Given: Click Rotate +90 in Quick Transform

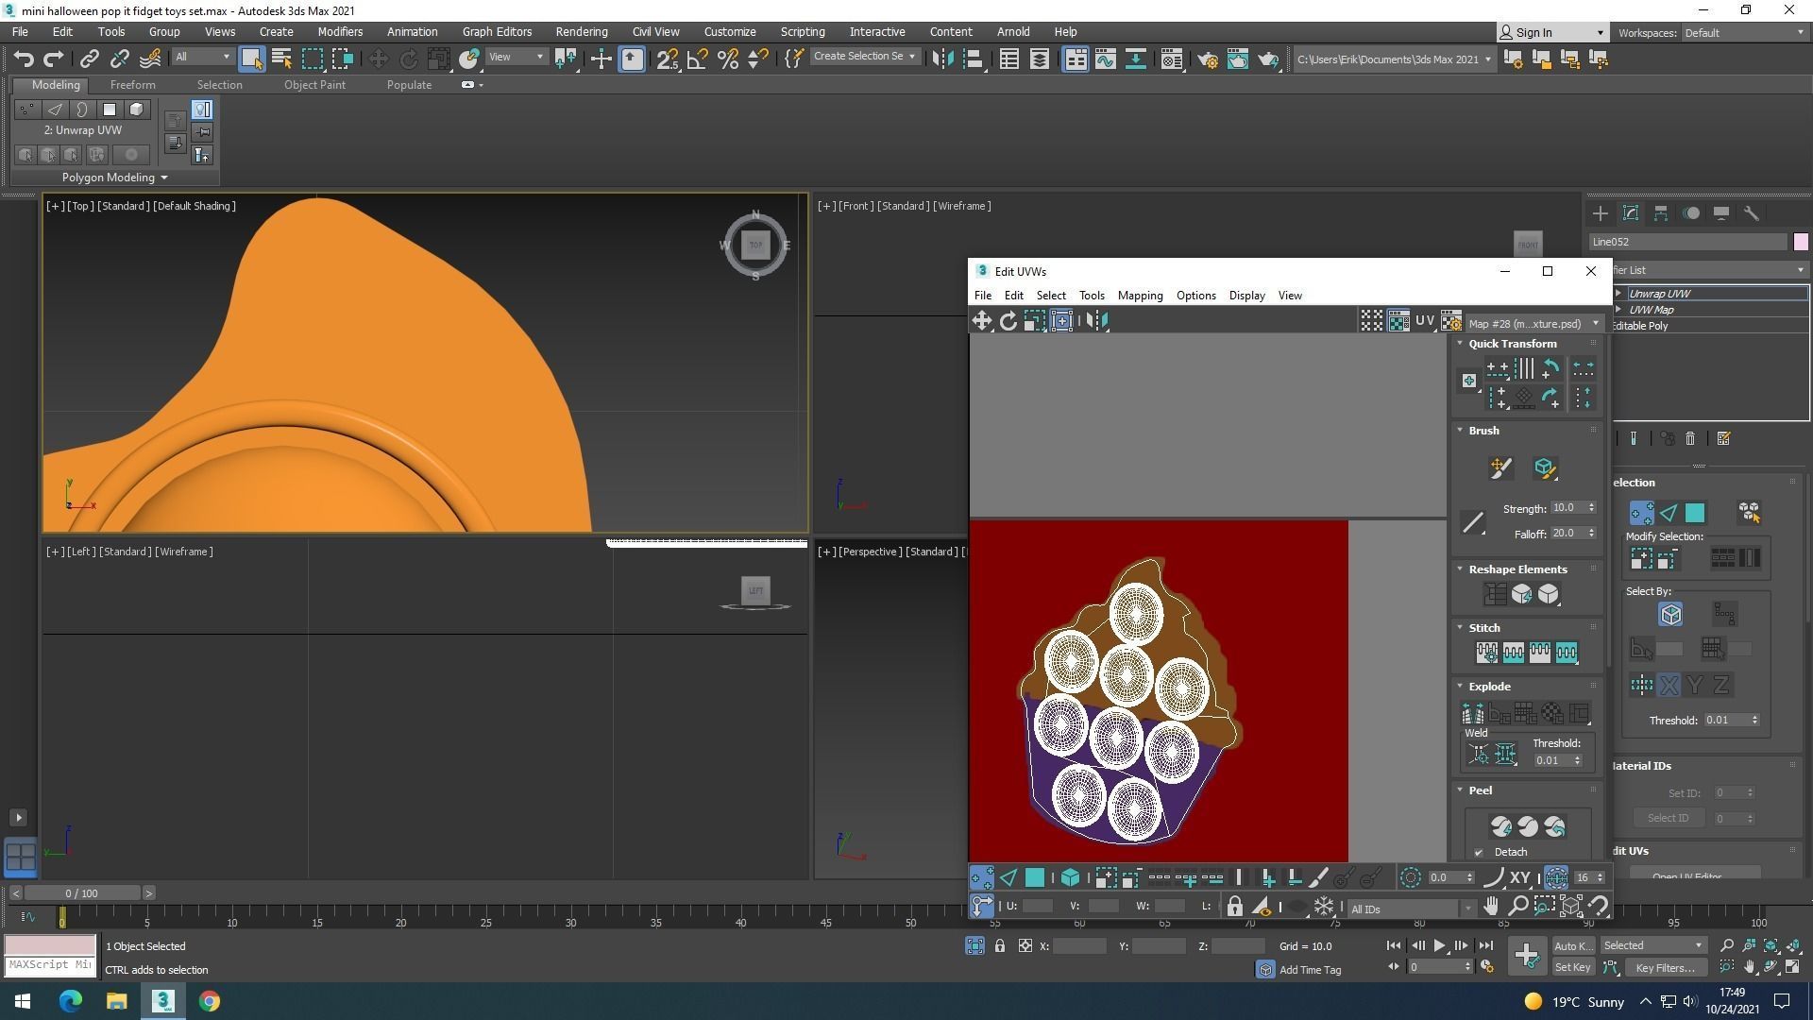Looking at the screenshot, I should [1550, 398].
